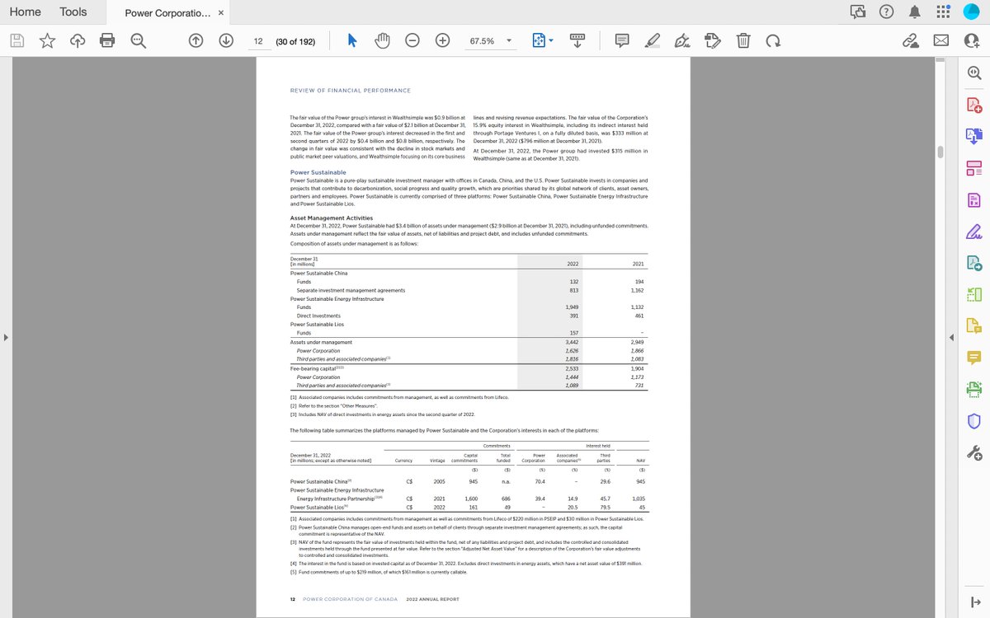This screenshot has height=618, width=990.
Task: Open the Comment tool in sidebar
Action: pos(973,357)
